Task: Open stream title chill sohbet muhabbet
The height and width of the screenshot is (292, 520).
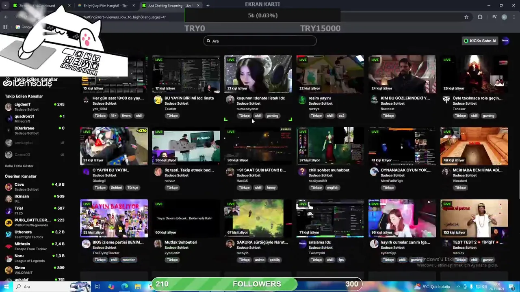Action: 329,170
